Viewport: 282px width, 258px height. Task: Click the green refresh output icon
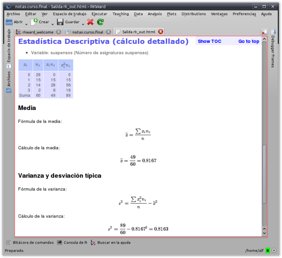tap(100, 22)
